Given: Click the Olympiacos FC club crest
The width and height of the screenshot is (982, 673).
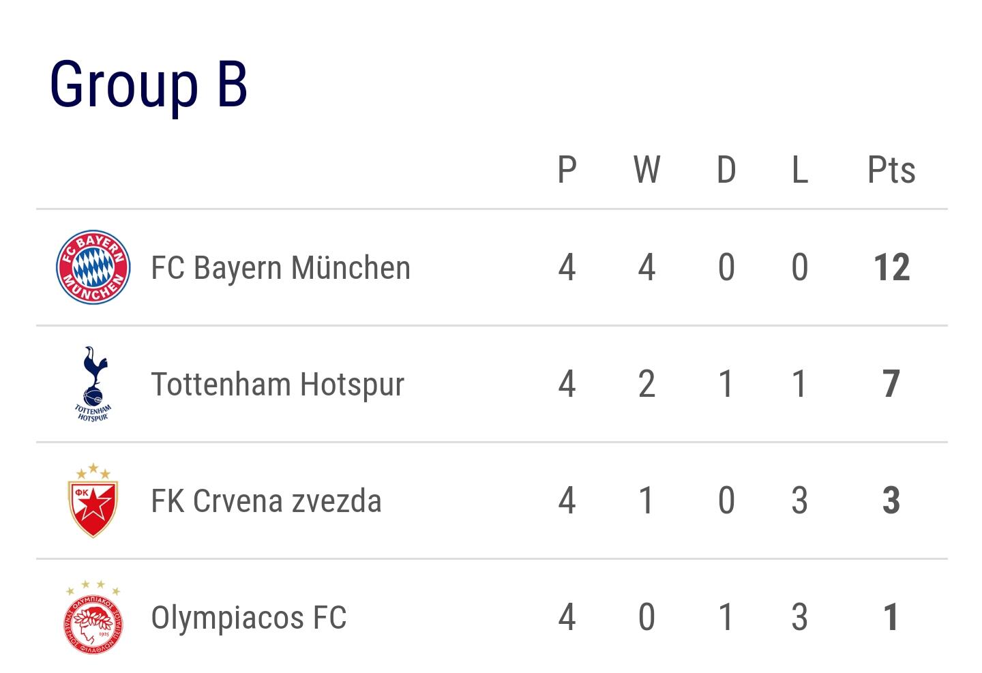Looking at the screenshot, I should tap(93, 617).
